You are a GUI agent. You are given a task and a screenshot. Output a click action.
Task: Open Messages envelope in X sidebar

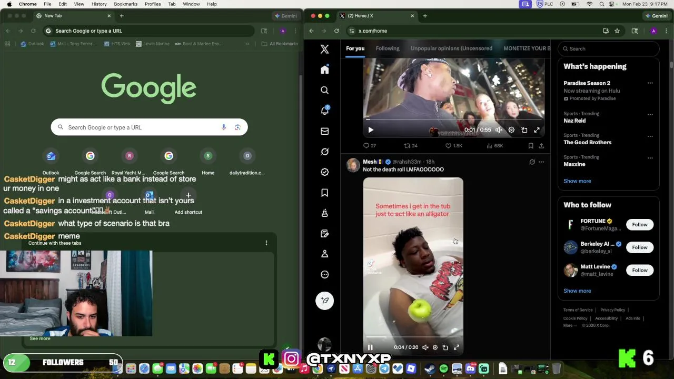pos(324,131)
